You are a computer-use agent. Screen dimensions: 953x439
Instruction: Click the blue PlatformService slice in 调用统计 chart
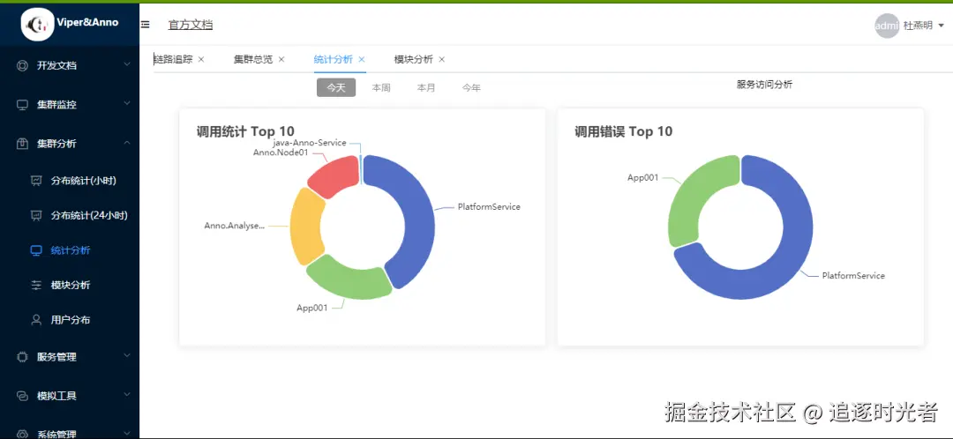tap(416, 212)
